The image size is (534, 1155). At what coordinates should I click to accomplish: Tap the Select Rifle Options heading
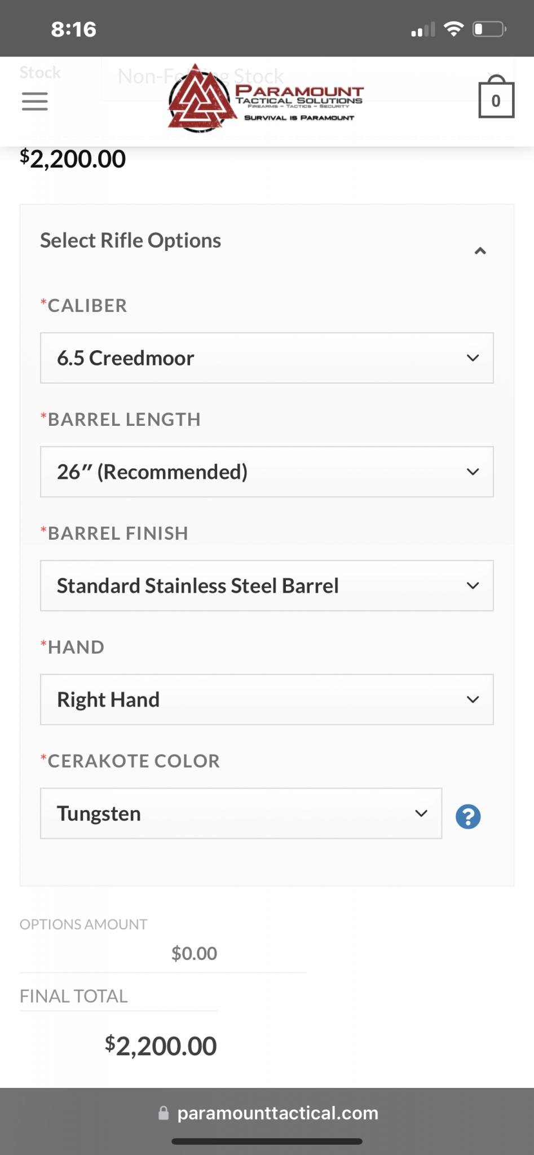point(130,241)
